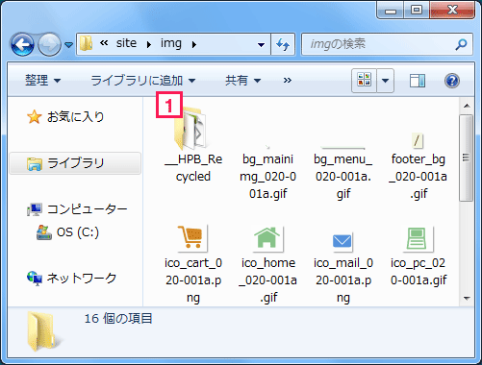Open the recent pages dropdown arrow
This screenshot has height=365, width=482.
click(x=68, y=44)
